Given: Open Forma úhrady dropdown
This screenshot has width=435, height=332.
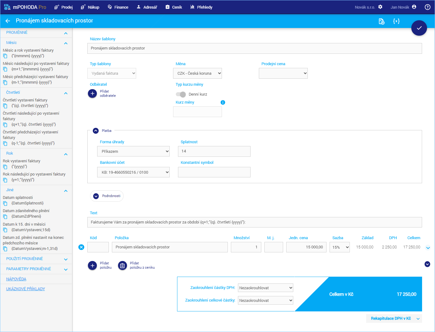Looking at the screenshot, I should click(x=133, y=151).
